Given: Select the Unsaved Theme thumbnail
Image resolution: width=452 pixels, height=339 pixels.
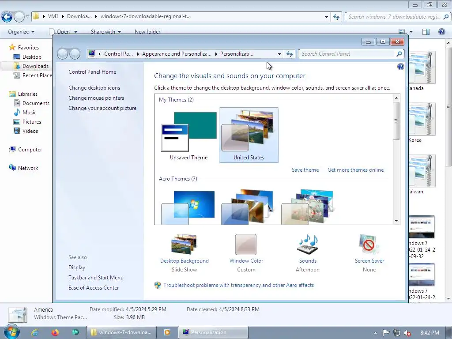Looking at the screenshot, I should [189, 135].
